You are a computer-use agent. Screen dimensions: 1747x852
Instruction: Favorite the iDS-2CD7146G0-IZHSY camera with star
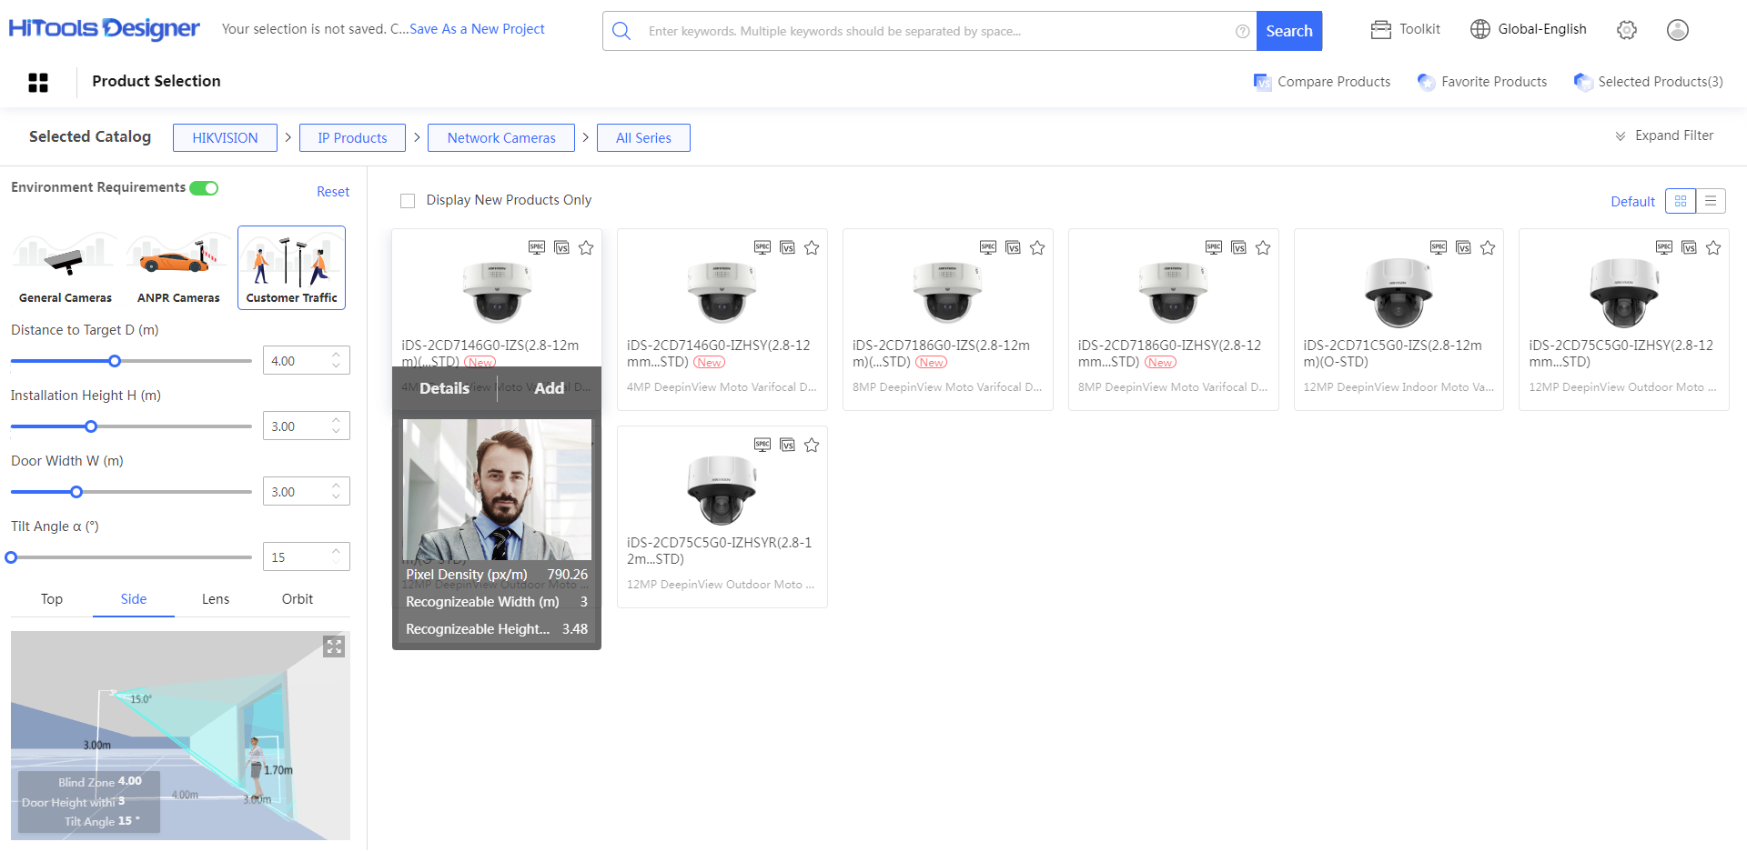point(812,247)
